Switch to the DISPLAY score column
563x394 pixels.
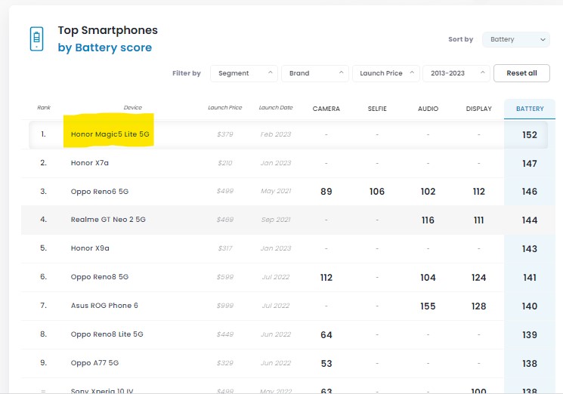pyautogui.click(x=478, y=109)
